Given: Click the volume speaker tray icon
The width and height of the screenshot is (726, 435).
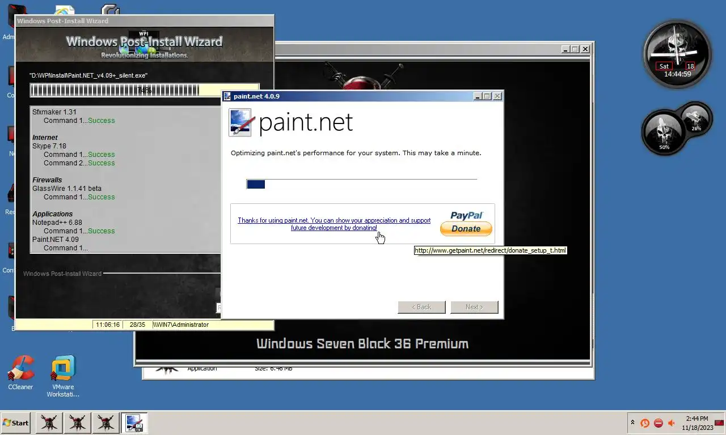Looking at the screenshot, I should tap(672, 423).
